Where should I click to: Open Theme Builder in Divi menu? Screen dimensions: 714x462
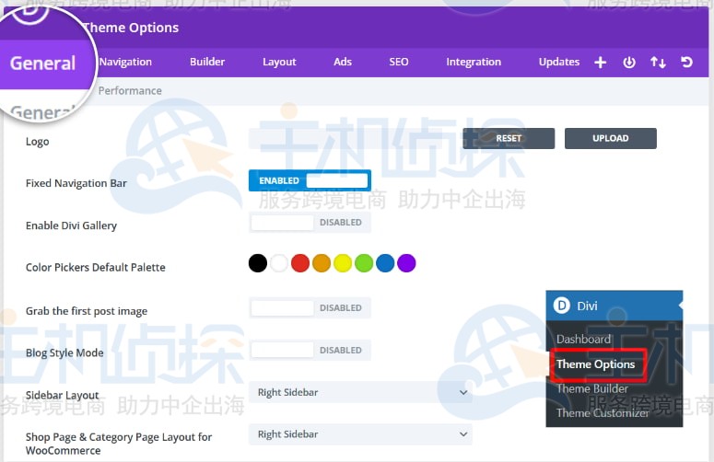tap(591, 389)
